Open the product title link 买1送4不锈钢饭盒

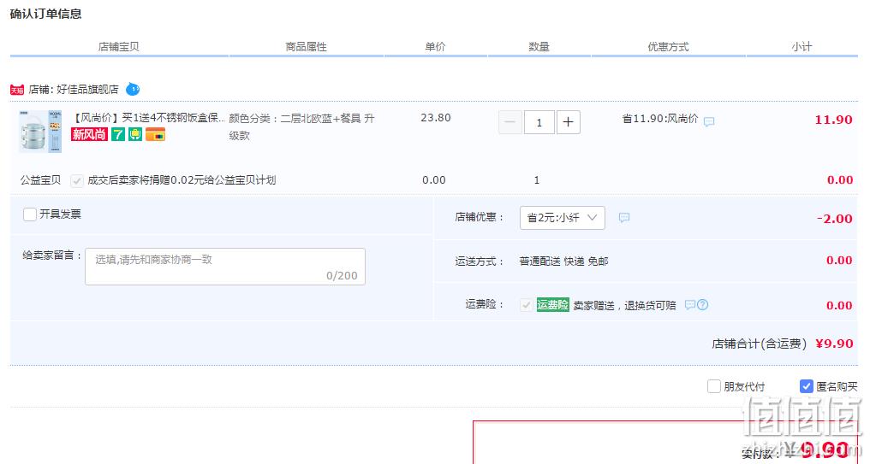[x=149, y=118]
